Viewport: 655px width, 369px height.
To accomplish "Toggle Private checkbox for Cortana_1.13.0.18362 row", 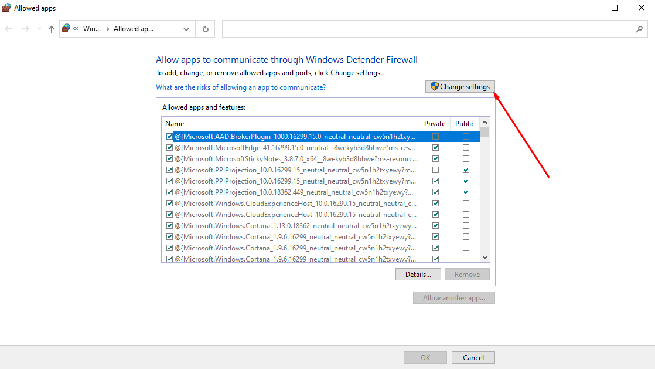I will 435,225.
